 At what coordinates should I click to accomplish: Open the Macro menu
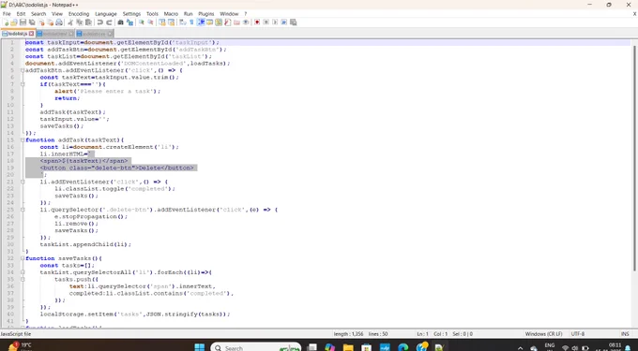(x=171, y=14)
